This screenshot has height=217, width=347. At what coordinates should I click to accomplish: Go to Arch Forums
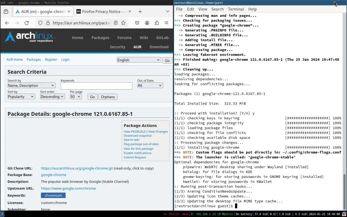(124, 38)
